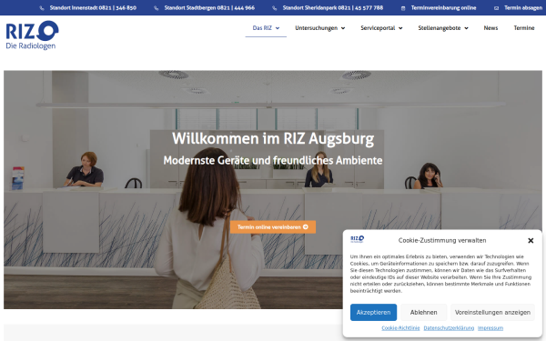546x341 pixels.
Task: Go to the News page
Action: coord(490,28)
